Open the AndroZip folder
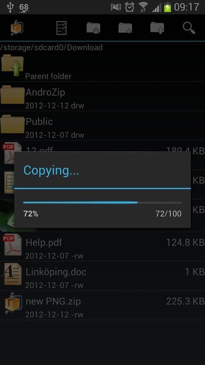 point(102,97)
